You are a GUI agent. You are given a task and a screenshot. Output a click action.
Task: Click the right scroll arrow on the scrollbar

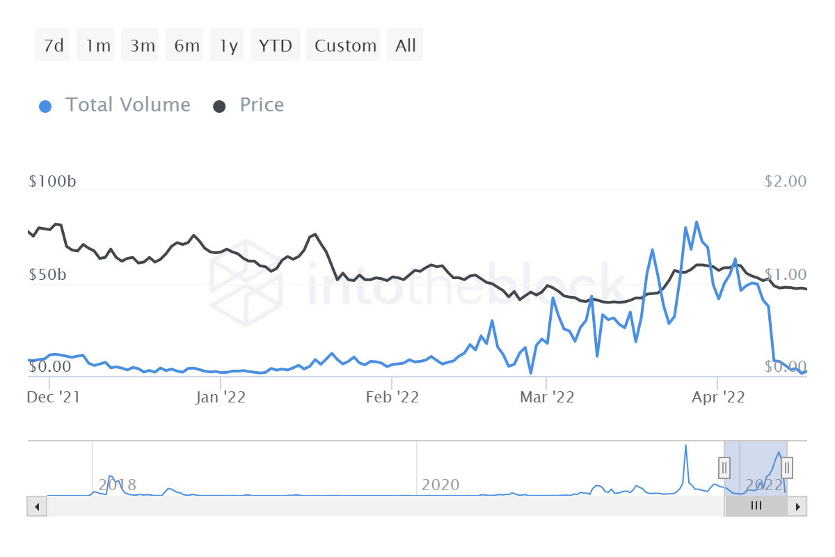click(x=797, y=506)
